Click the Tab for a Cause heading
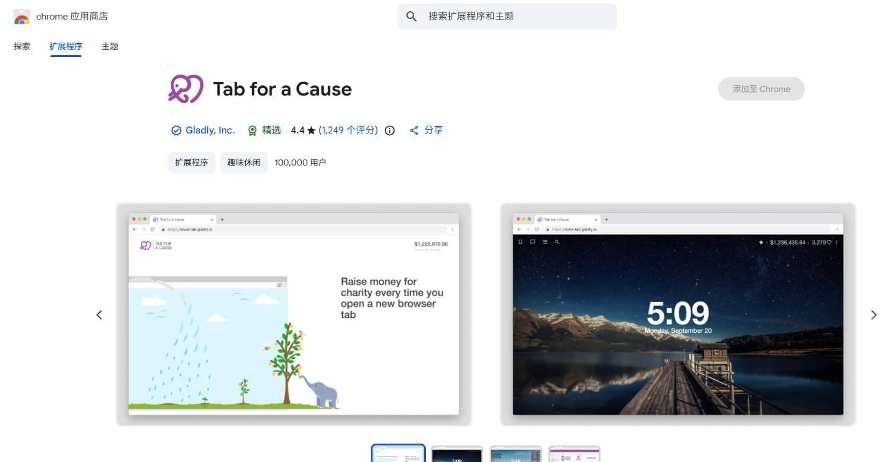 [x=282, y=89]
